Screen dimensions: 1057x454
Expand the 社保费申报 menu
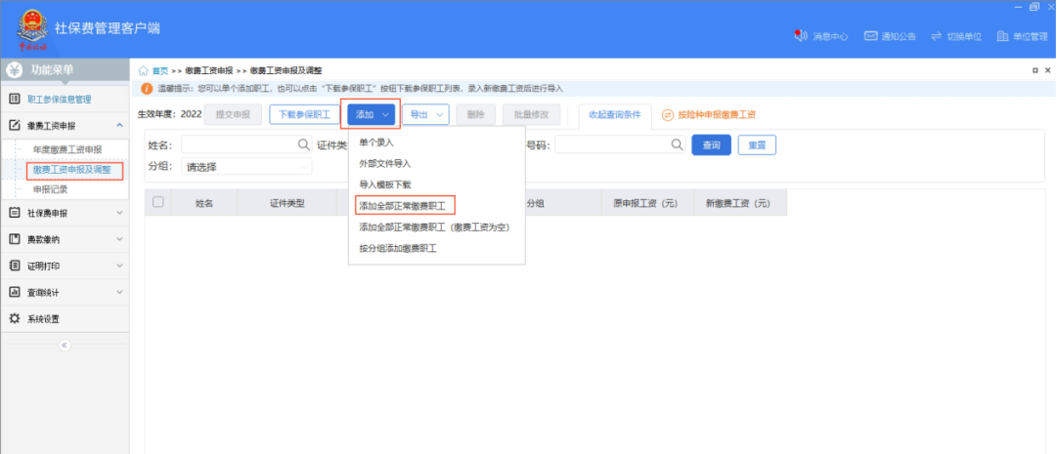click(119, 213)
